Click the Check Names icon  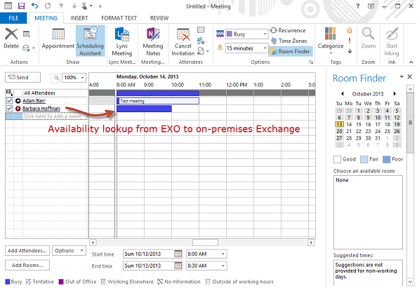click(x=201, y=41)
